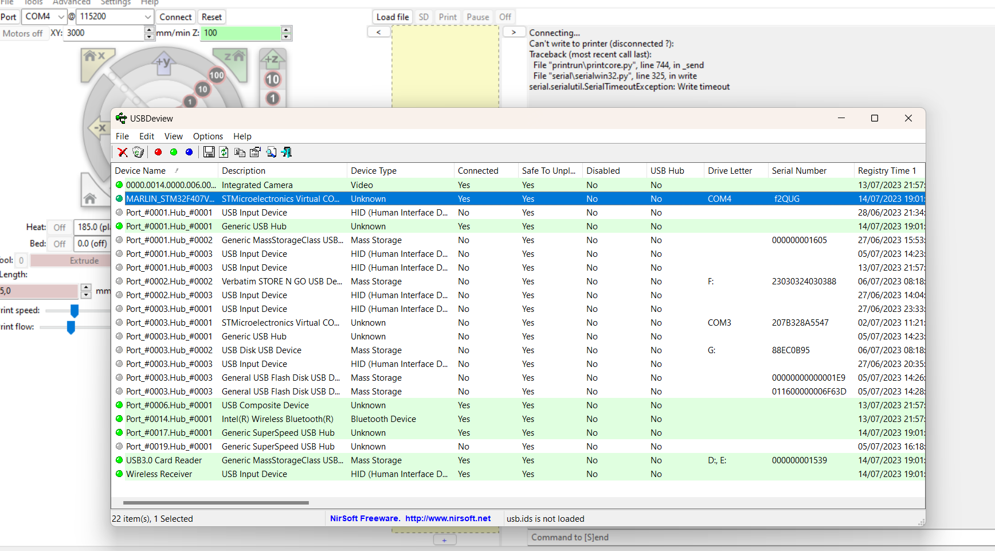Click the Print speed slider handle
Screen dimensions: 995x551
pos(75,311)
